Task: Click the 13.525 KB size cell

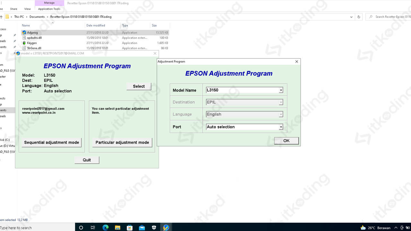Action: coord(162,33)
